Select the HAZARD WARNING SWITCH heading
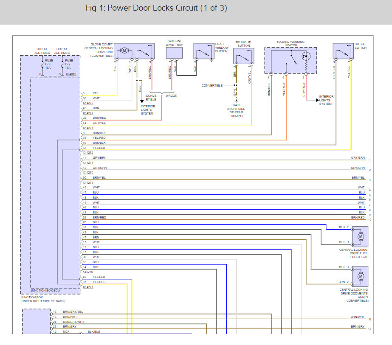 point(291,43)
